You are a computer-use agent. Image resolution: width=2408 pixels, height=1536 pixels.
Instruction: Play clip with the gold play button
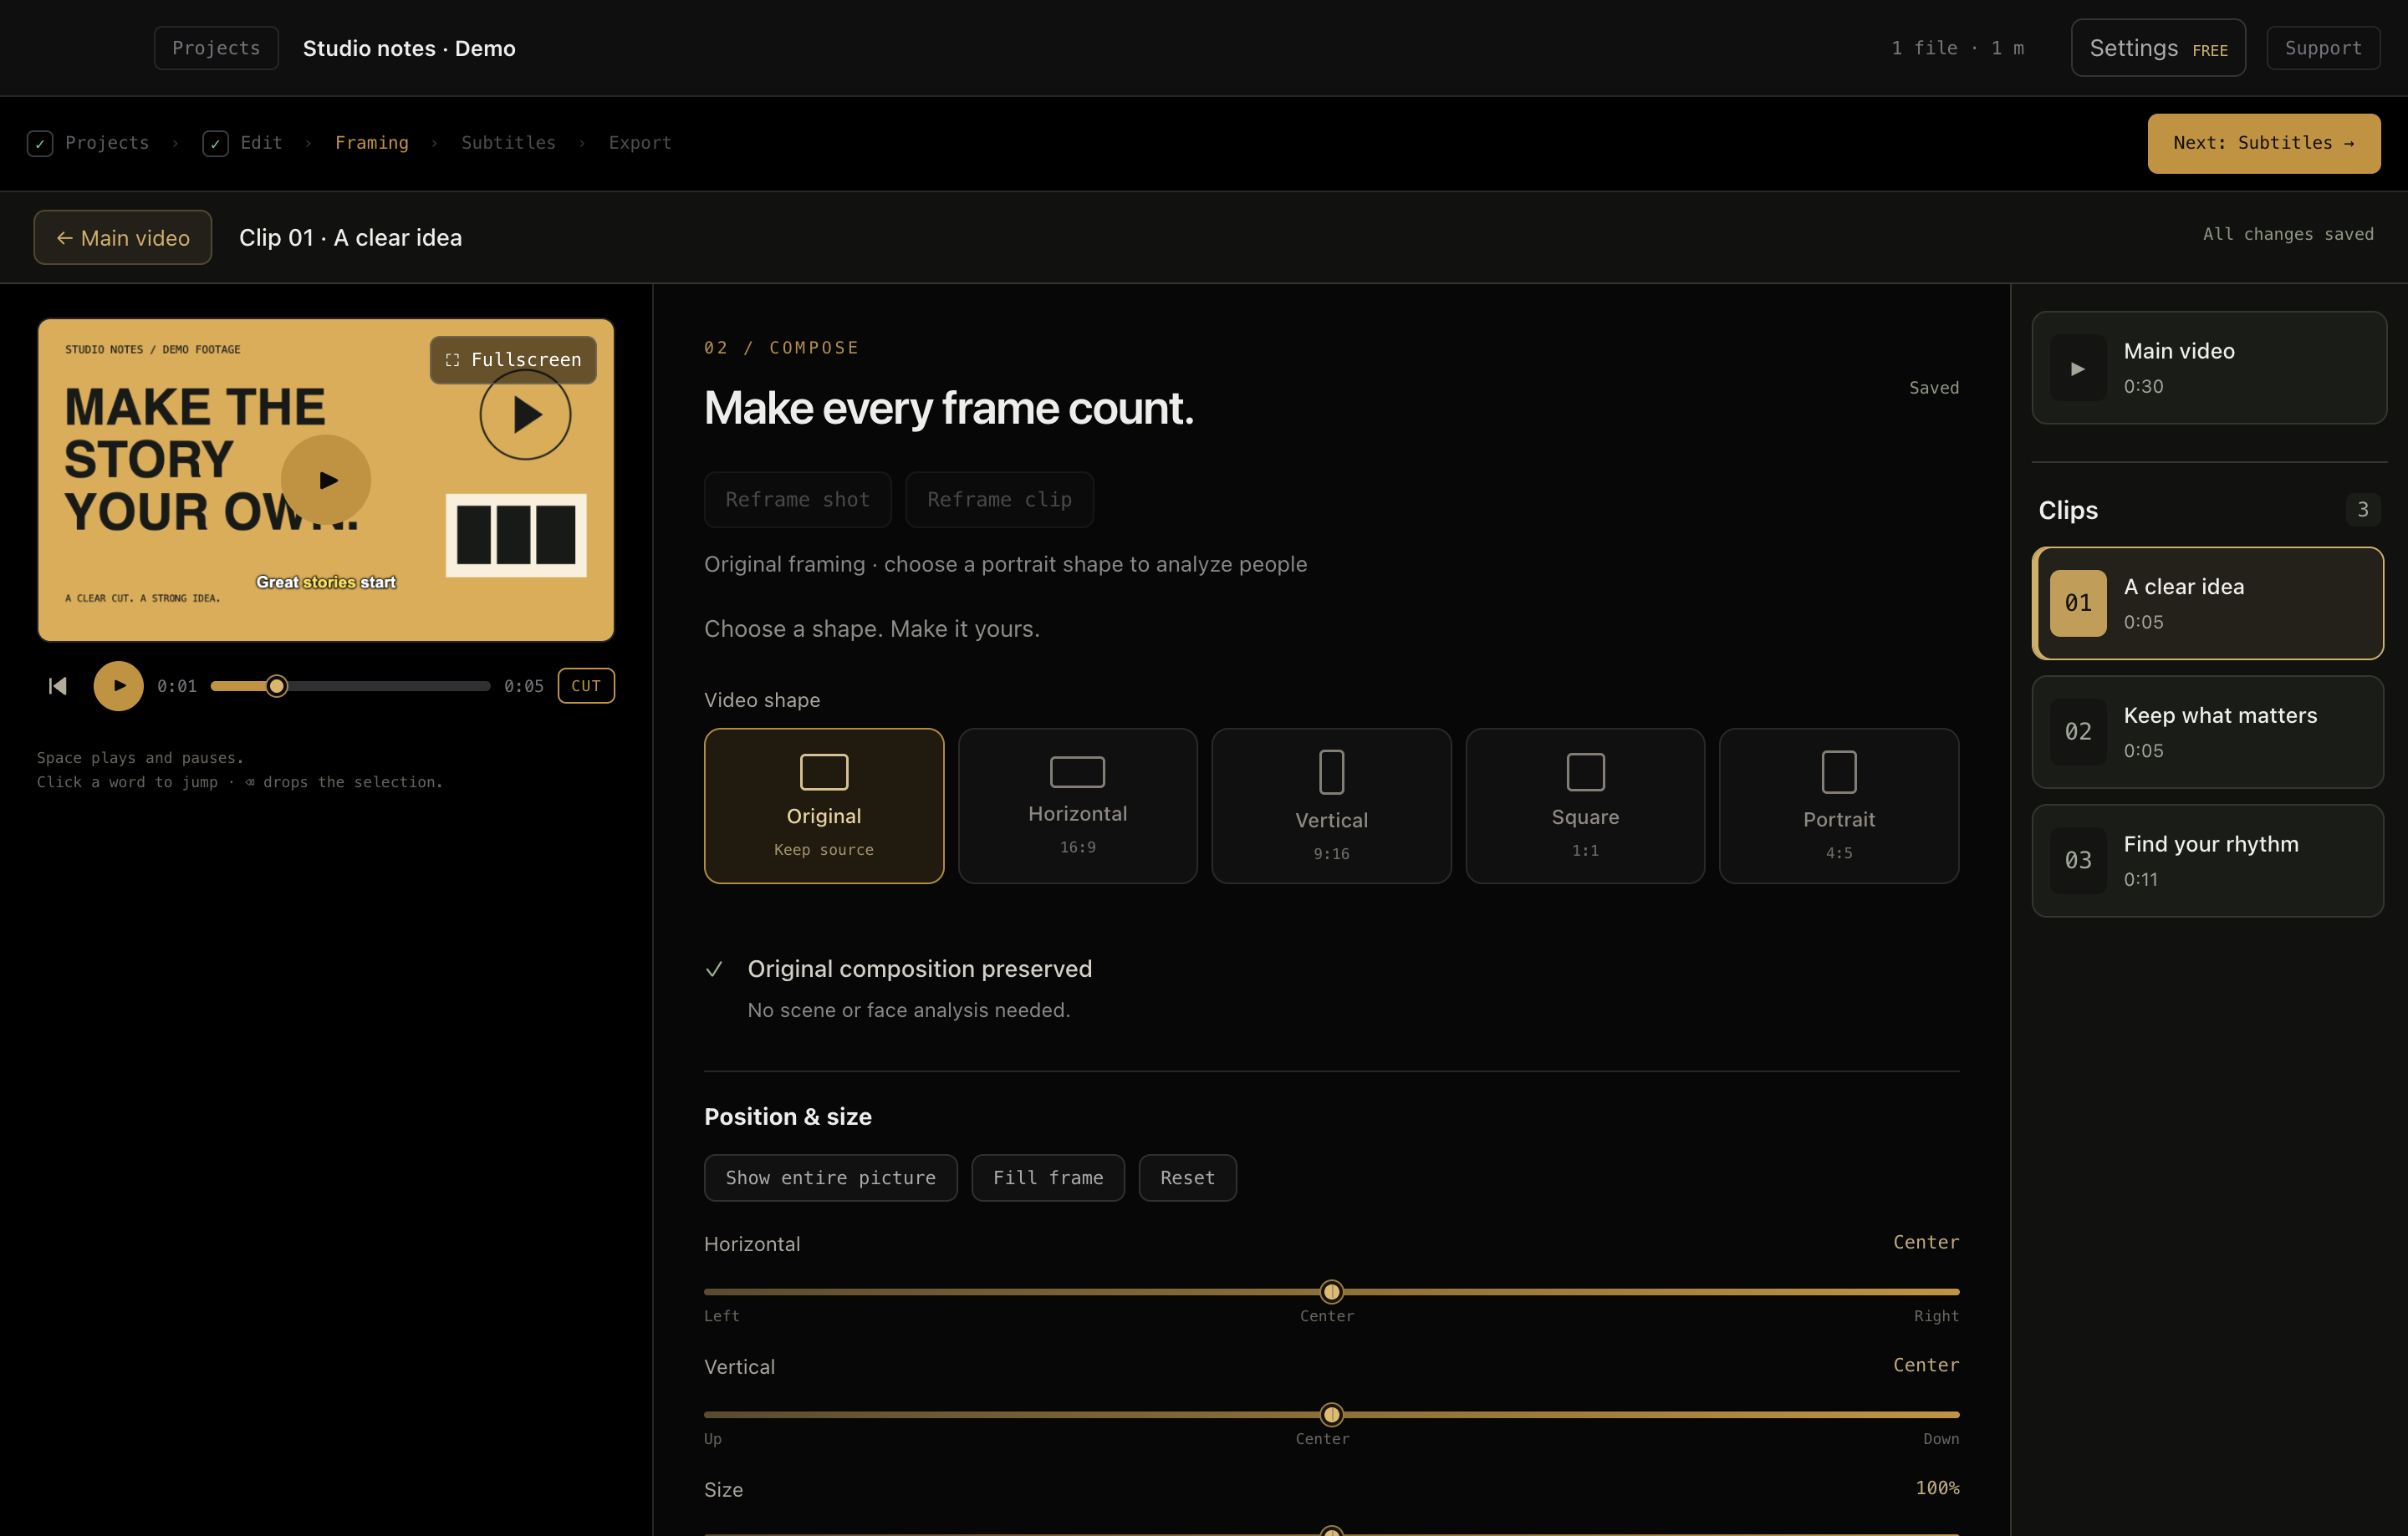(118, 685)
